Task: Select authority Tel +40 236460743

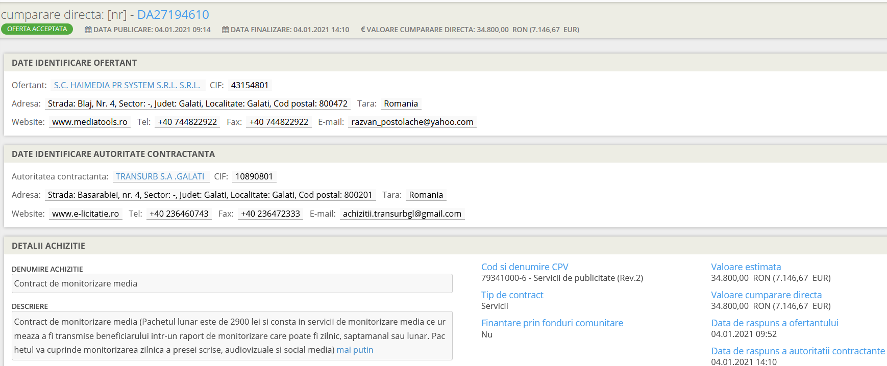Action: point(179,214)
